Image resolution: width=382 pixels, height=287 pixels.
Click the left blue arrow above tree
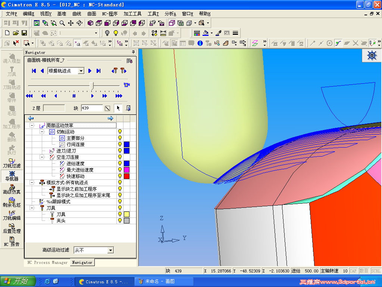tap(31, 118)
